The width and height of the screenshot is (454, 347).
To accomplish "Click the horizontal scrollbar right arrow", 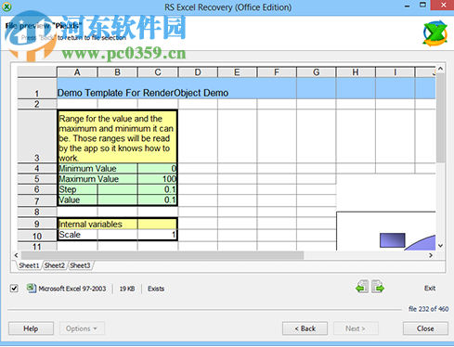I will click(x=431, y=255).
